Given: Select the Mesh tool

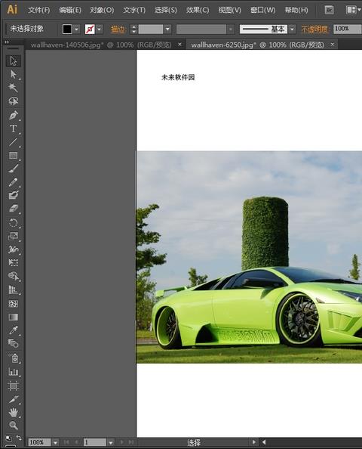Looking at the screenshot, I should (13, 304).
